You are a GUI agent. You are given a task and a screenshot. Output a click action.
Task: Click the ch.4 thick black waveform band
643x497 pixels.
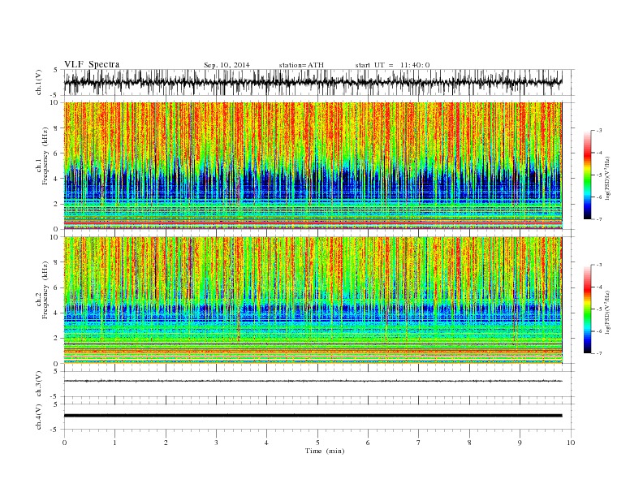313,416
